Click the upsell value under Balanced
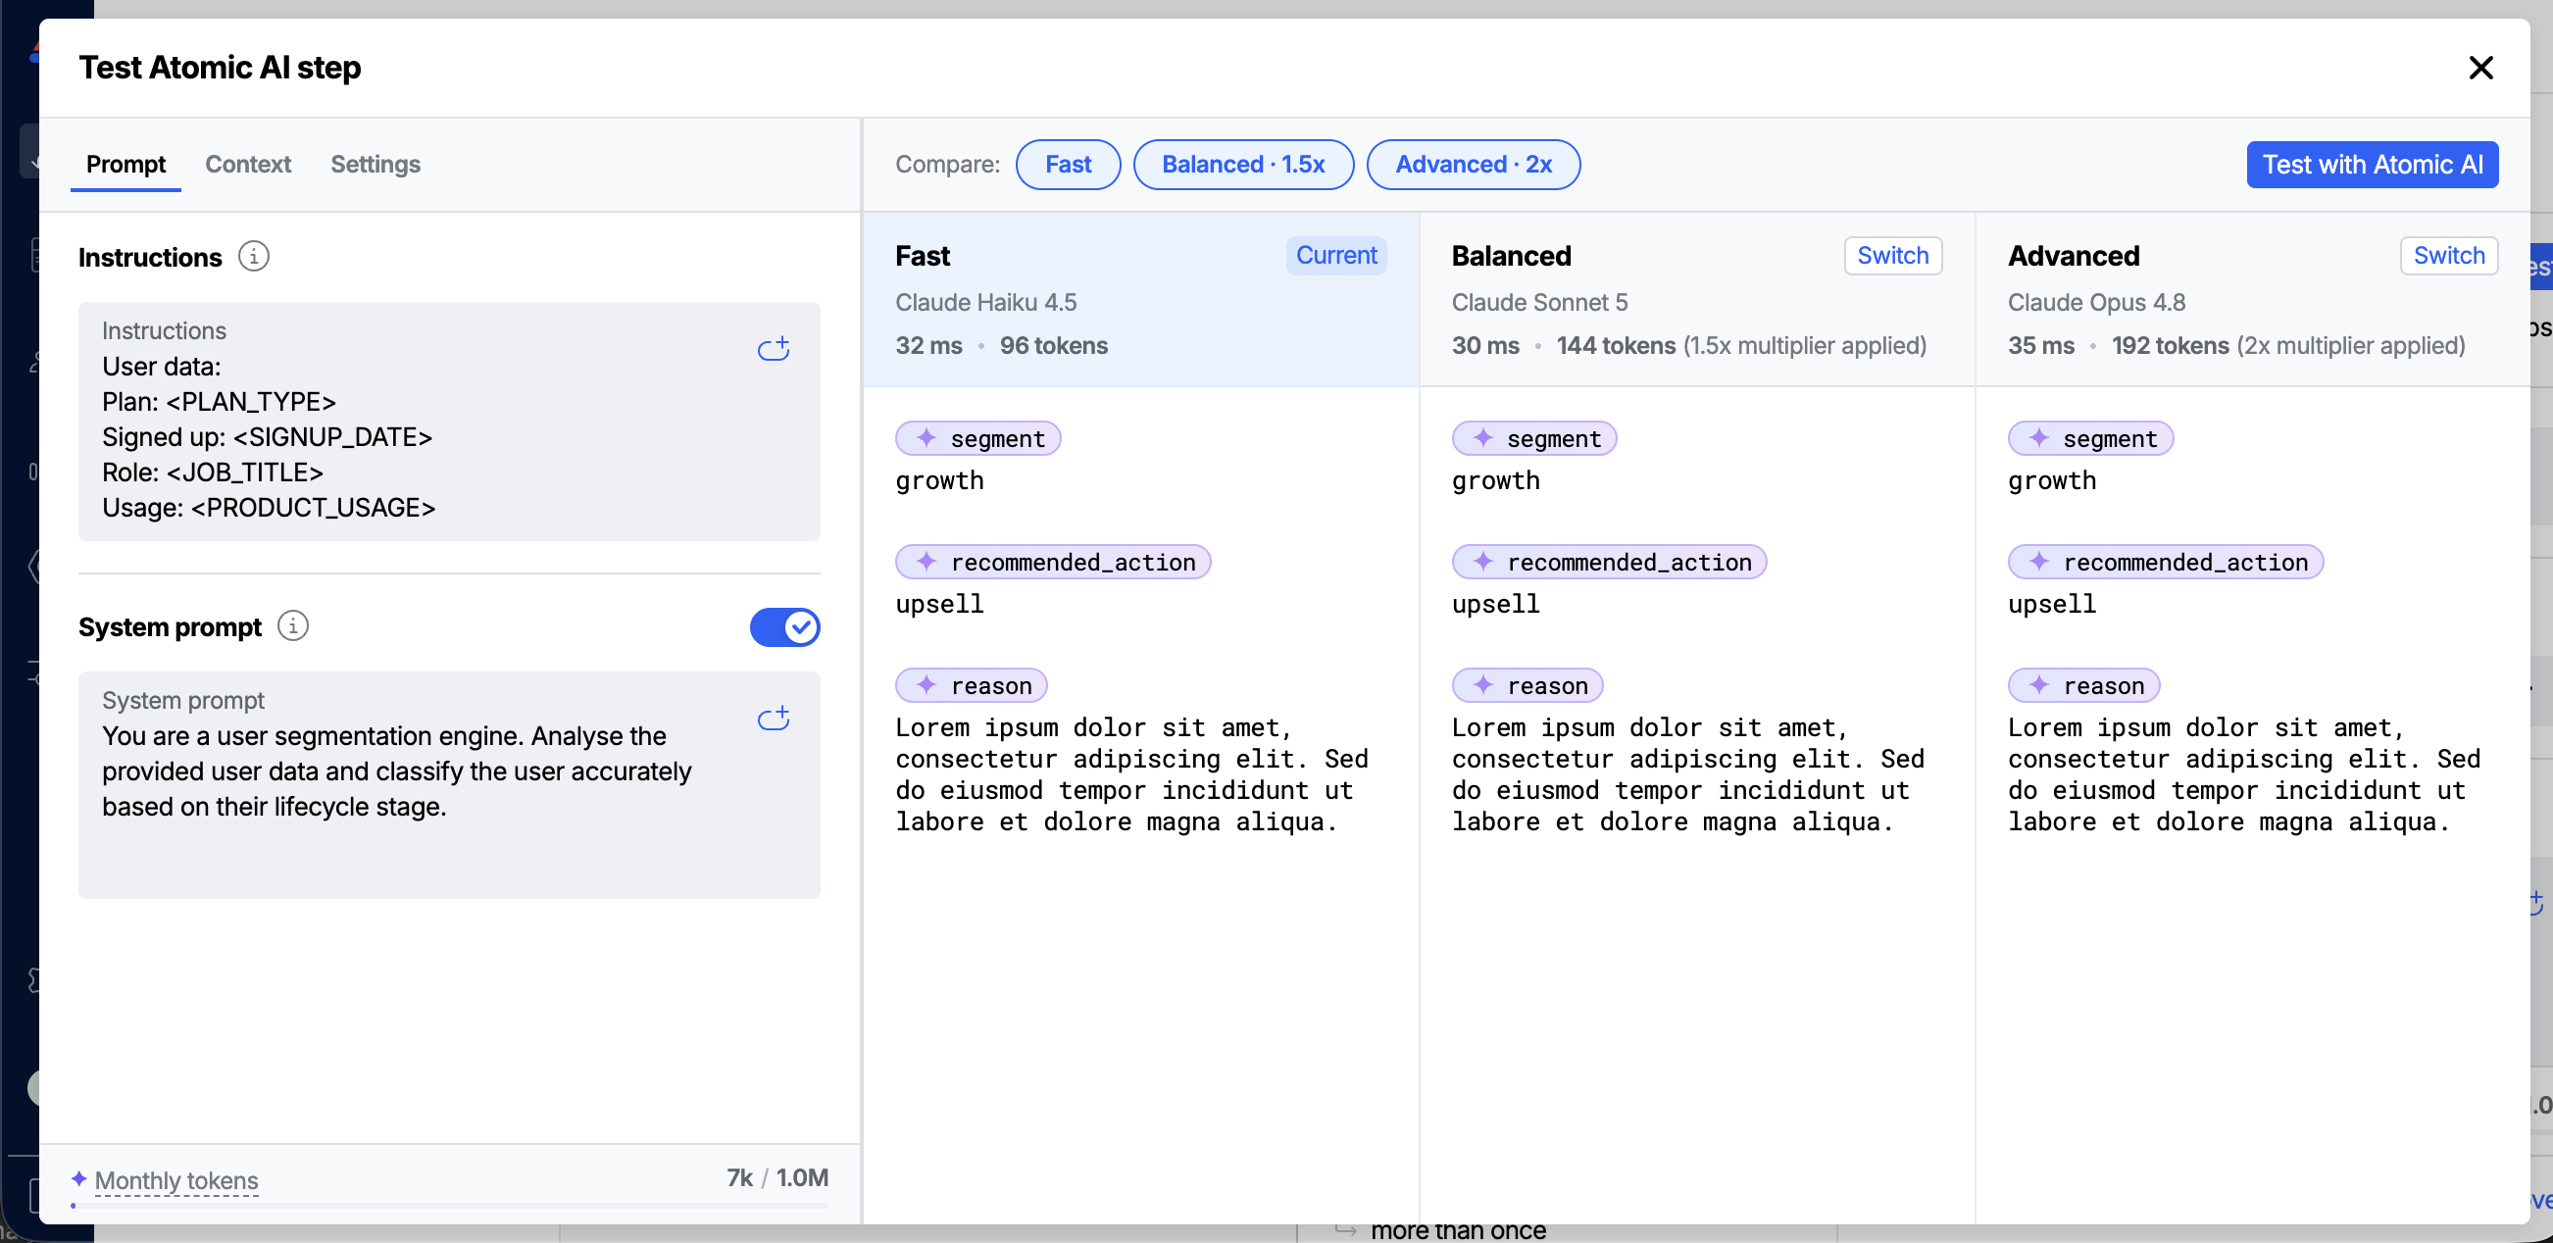 1495,604
